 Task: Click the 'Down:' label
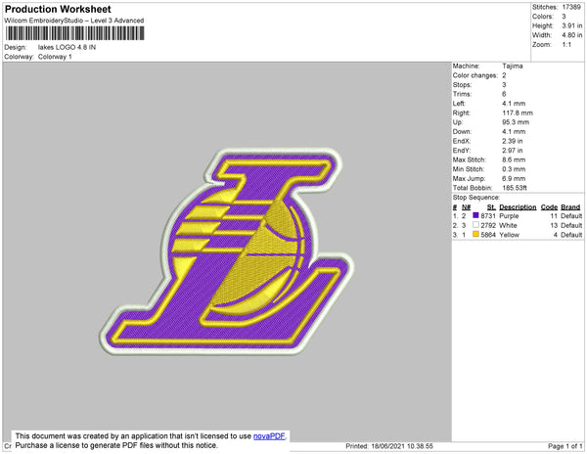(x=462, y=132)
